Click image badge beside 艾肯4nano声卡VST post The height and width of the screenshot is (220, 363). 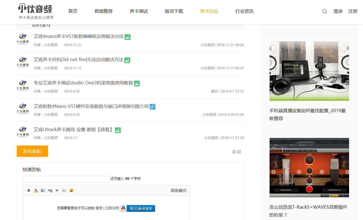pyautogui.click(x=128, y=37)
